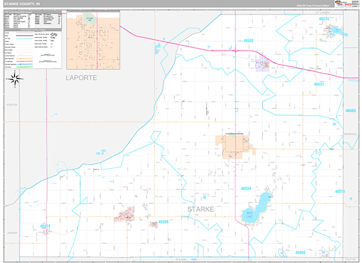362x263 pixels.
Task: Click the blue lake near 46574
Action: pos(336,31)
